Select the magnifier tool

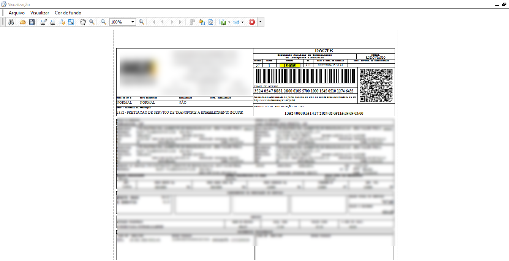click(x=92, y=22)
